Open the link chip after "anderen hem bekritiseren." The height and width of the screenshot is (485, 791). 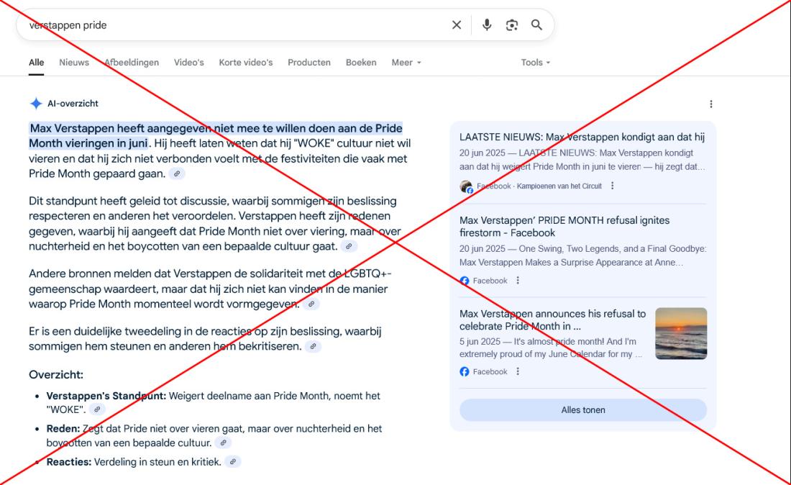(x=314, y=346)
